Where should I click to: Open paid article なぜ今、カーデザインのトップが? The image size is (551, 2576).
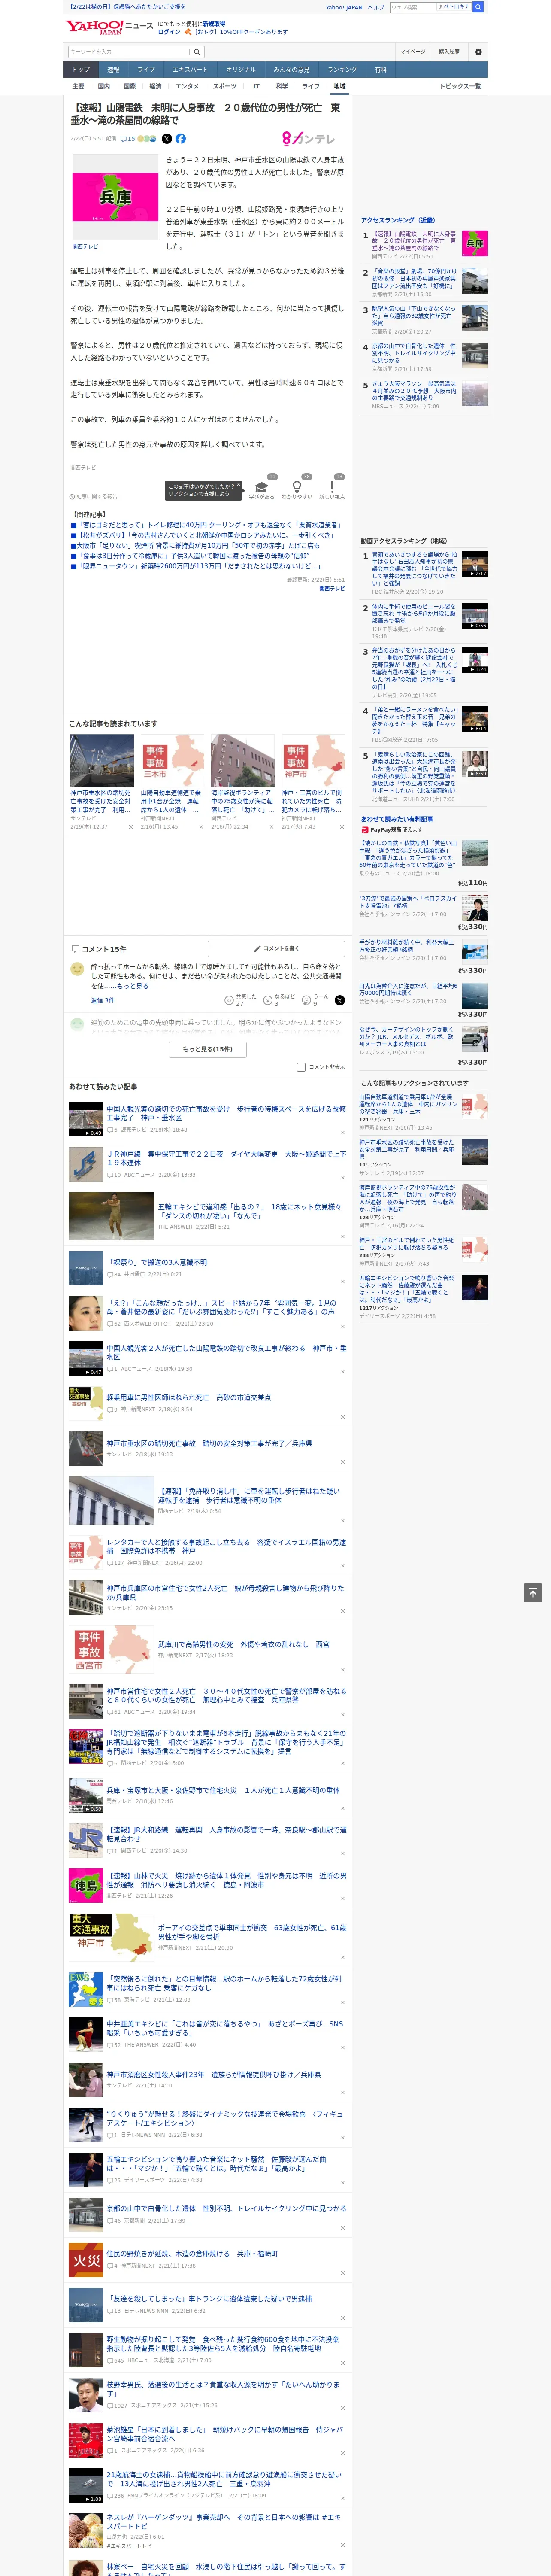coord(407,1036)
